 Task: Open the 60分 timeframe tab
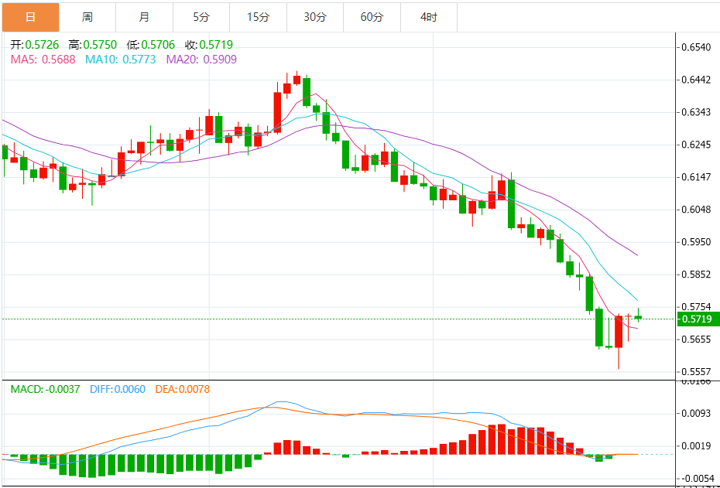372,18
